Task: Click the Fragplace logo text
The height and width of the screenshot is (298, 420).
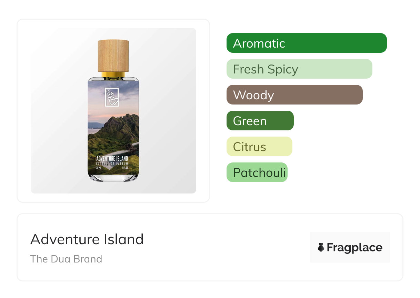Action: tap(354, 248)
